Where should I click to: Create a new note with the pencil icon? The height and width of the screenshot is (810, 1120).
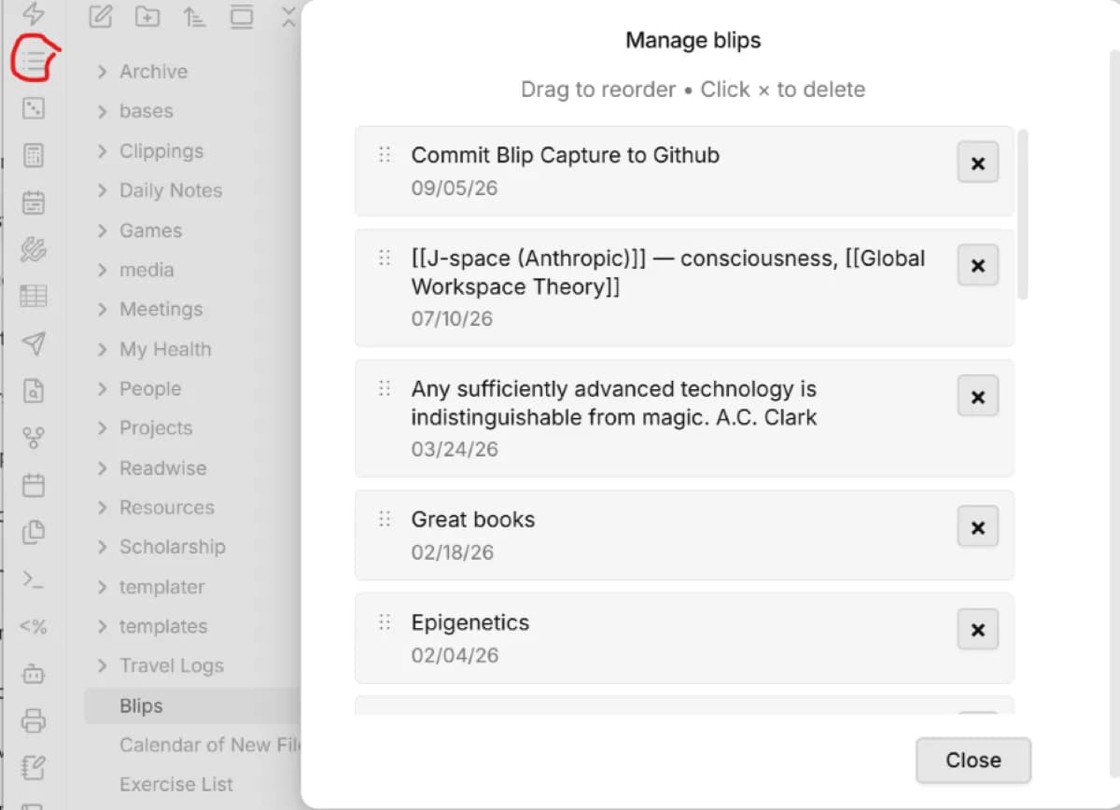pyautogui.click(x=100, y=16)
